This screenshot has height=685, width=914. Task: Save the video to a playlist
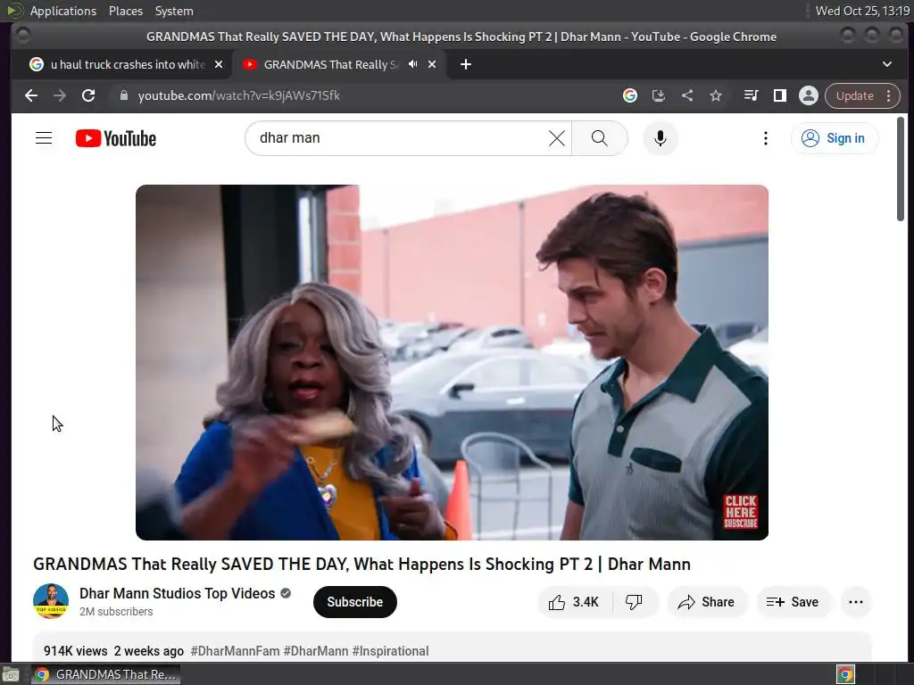coord(793,602)
